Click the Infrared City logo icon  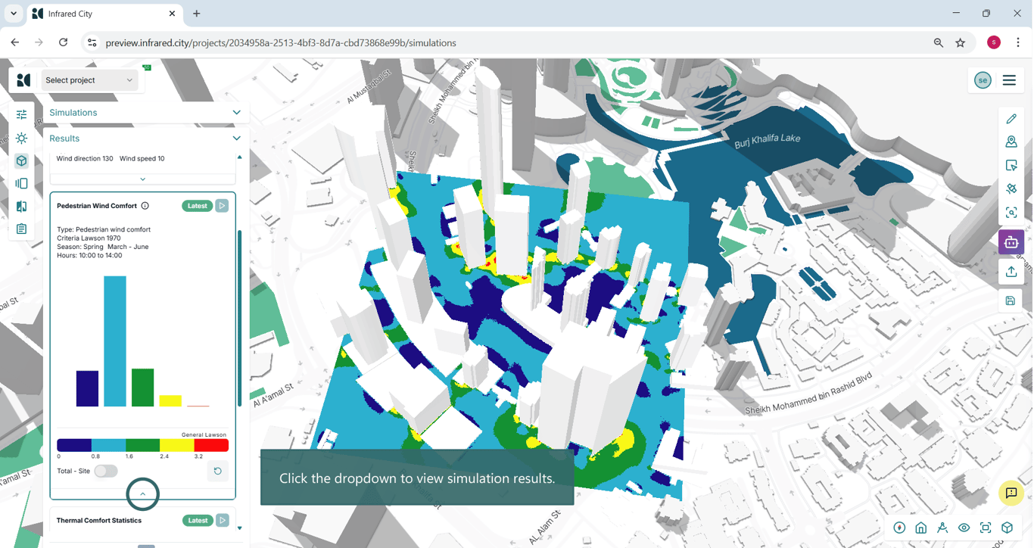23,80
